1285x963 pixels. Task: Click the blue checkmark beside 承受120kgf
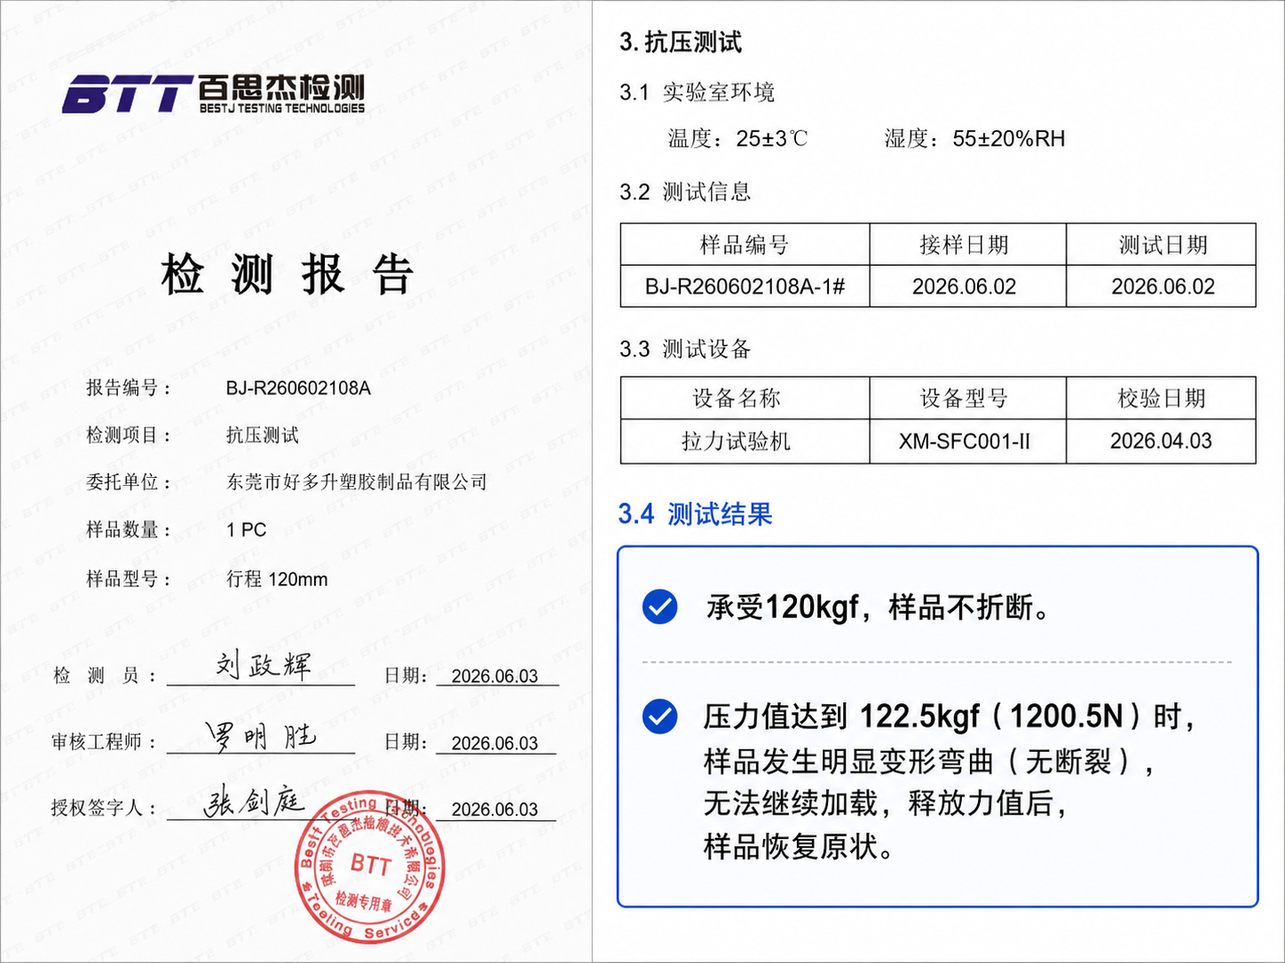coord(659,607)
